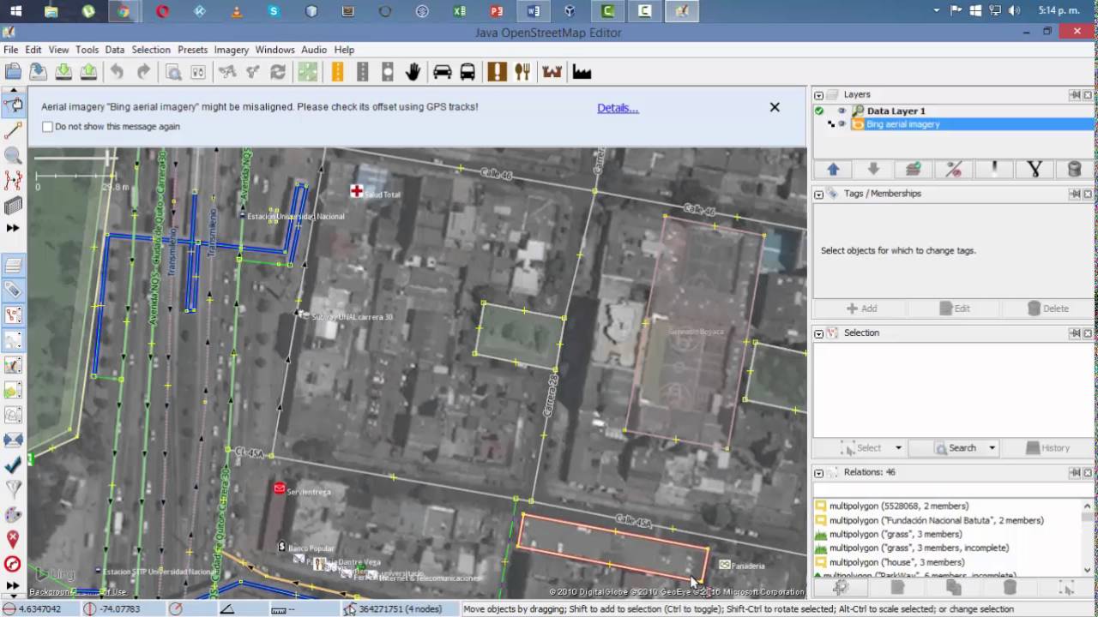Expand more panel toggles at bottom of left toolbar

pos(13,586)
